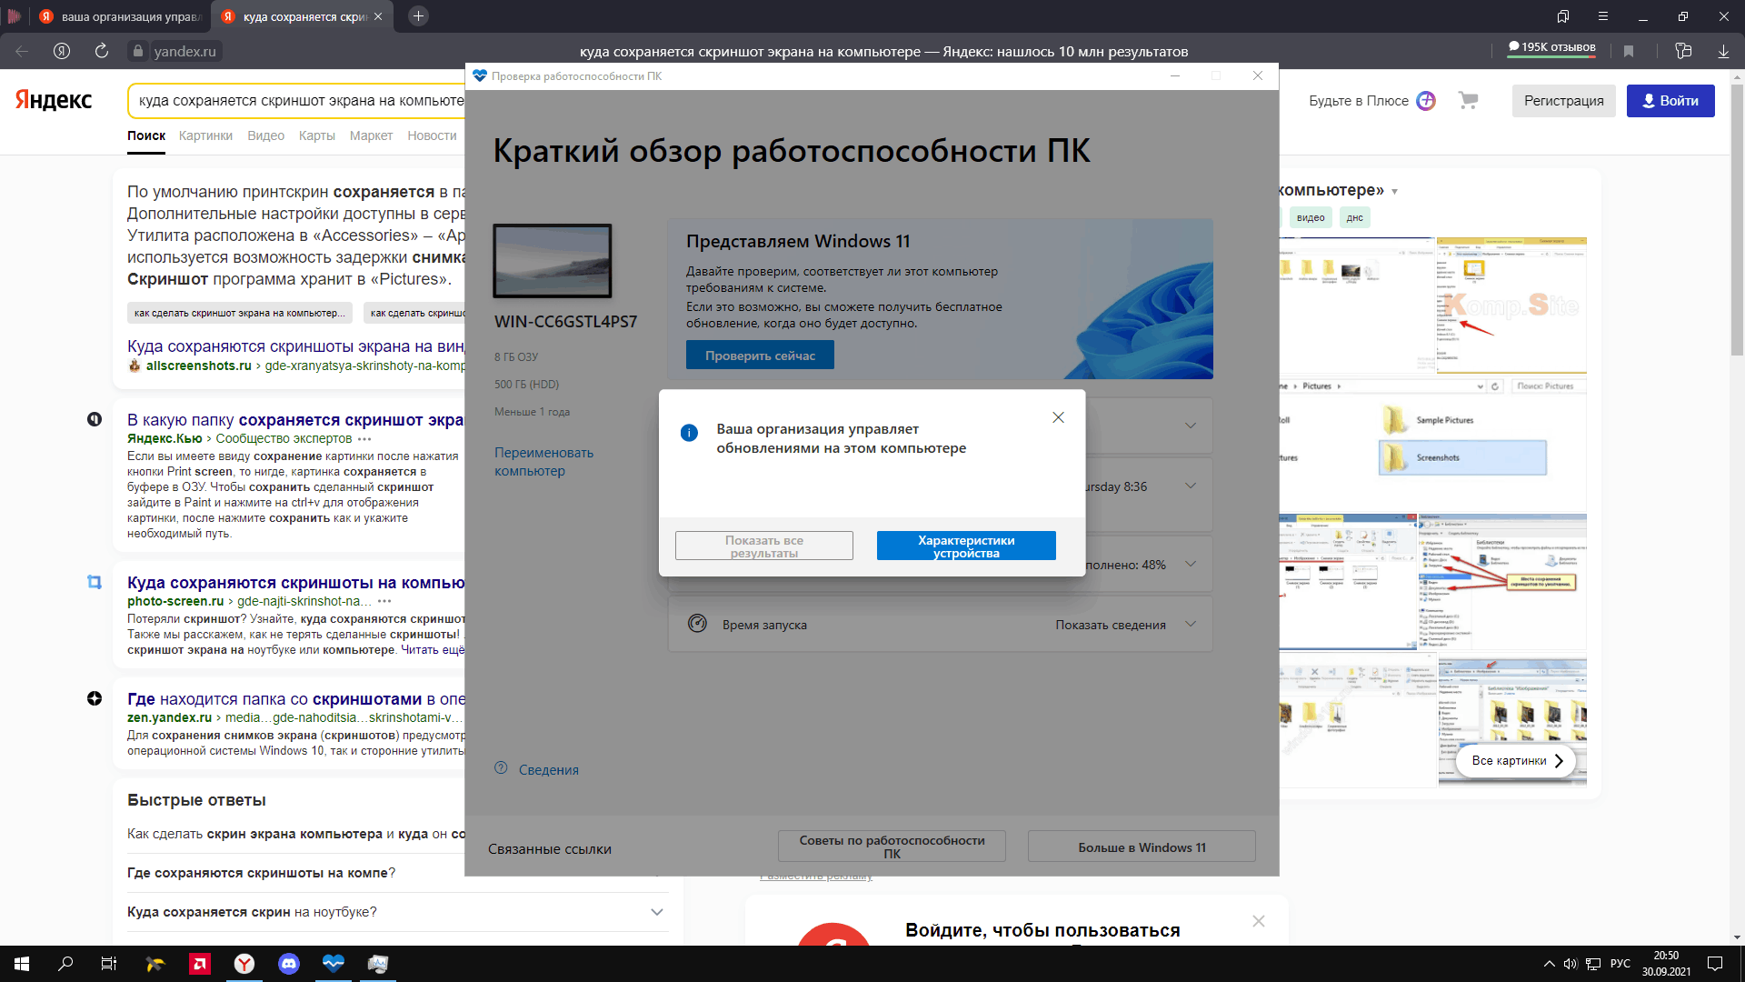Click Характеристики устройства button
The height and width of the screenshot is (982, 1745).
click(x=965, y=546)
